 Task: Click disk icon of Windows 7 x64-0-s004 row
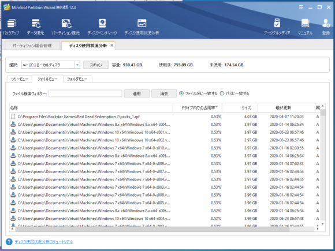coord(13,179)
